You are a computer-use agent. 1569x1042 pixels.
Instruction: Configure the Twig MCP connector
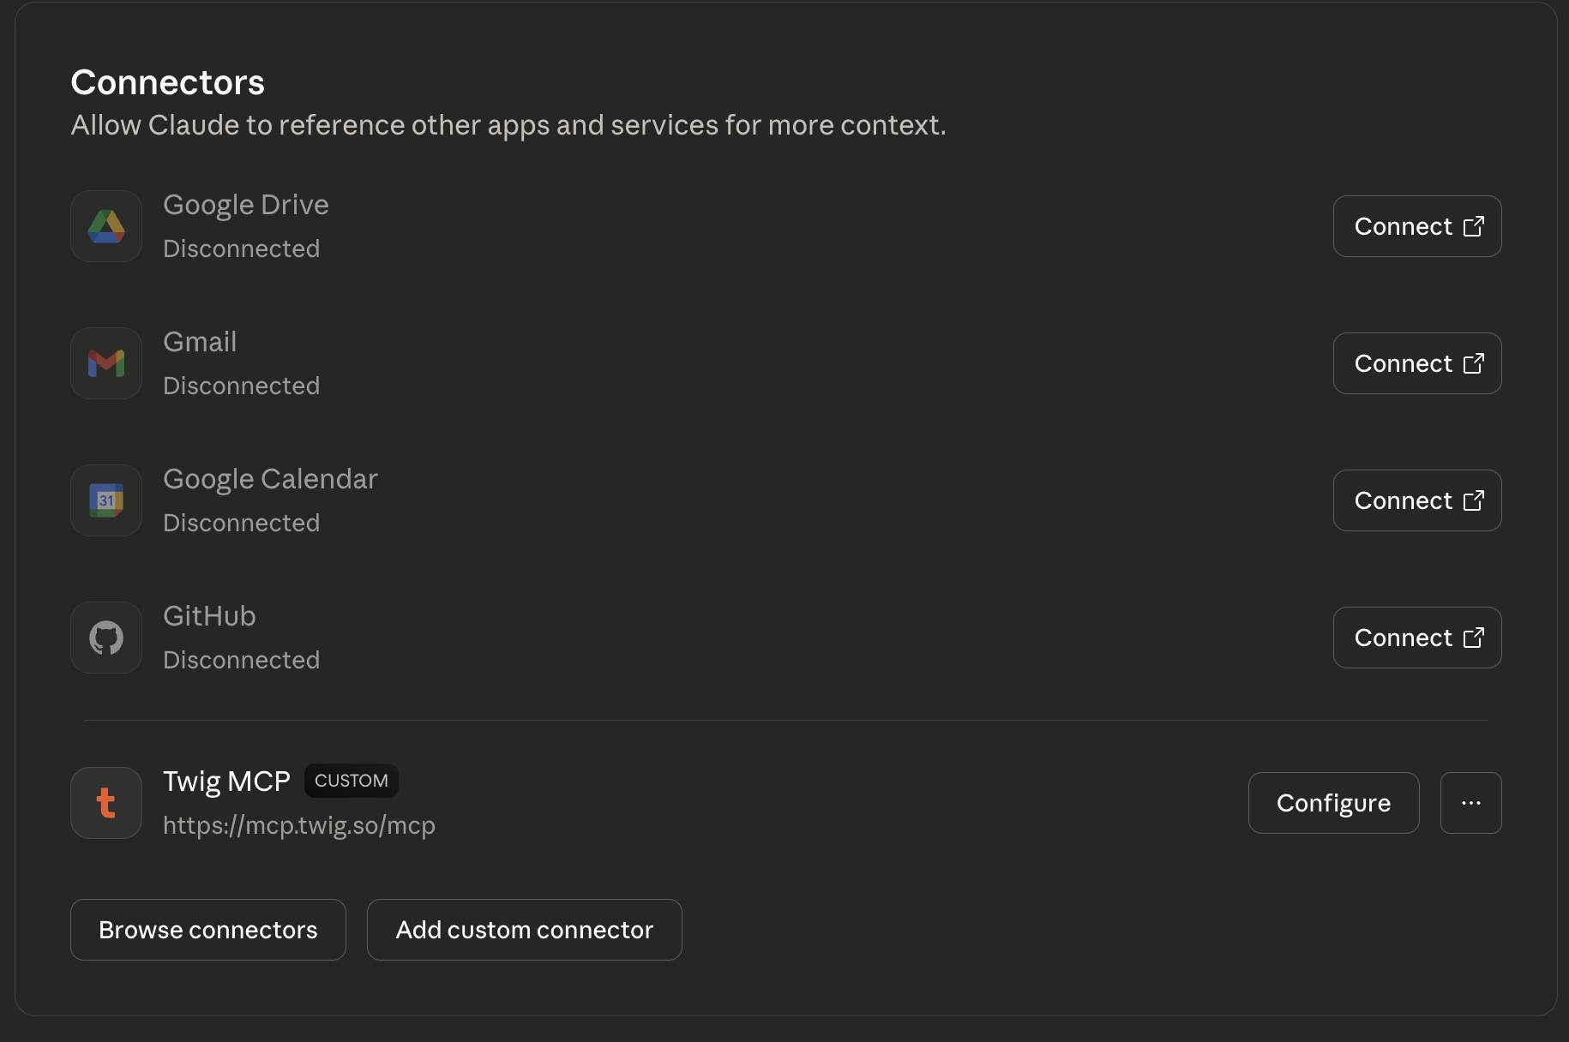pos(1333,803)
